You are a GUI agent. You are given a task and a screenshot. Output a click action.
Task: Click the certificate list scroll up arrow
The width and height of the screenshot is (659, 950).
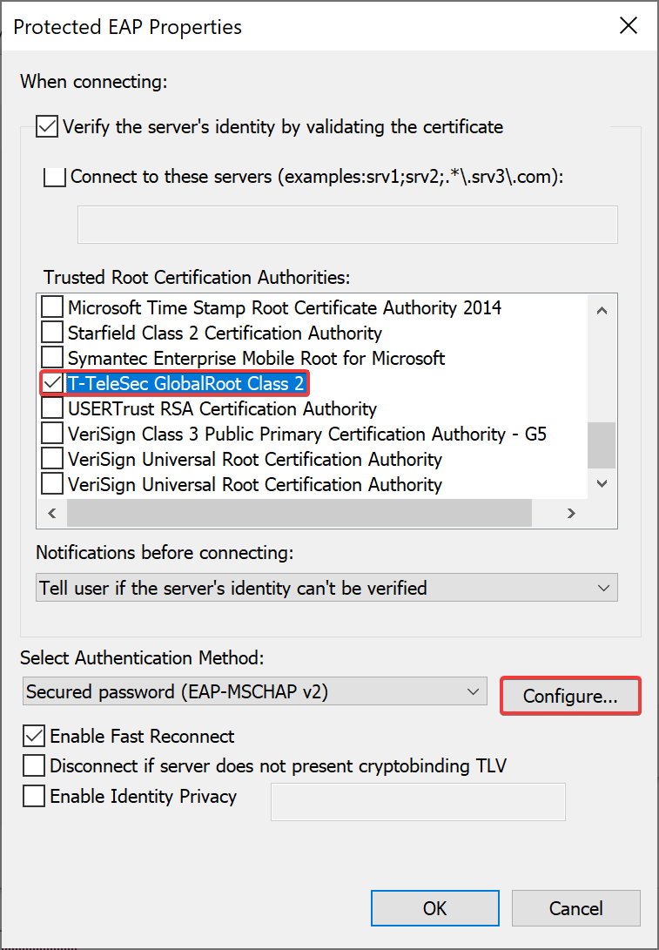click(602, 310)
